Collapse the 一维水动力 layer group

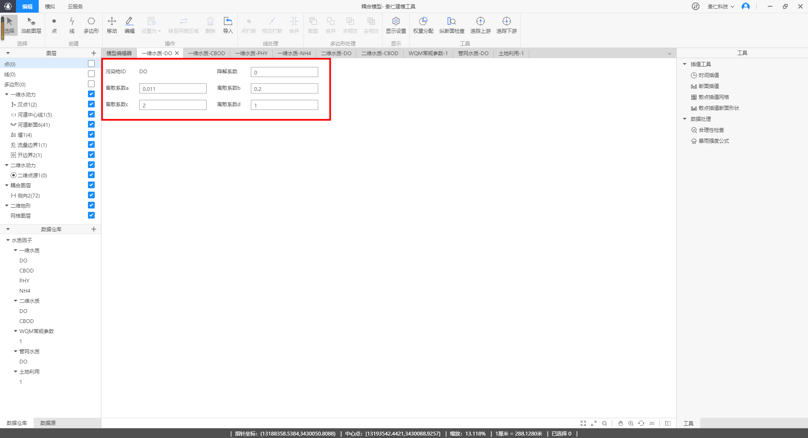[7, 94]
